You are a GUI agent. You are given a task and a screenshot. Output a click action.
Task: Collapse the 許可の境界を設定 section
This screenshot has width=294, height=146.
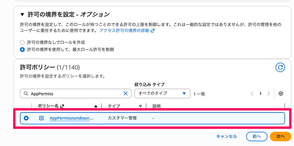(x=22, y=14)
